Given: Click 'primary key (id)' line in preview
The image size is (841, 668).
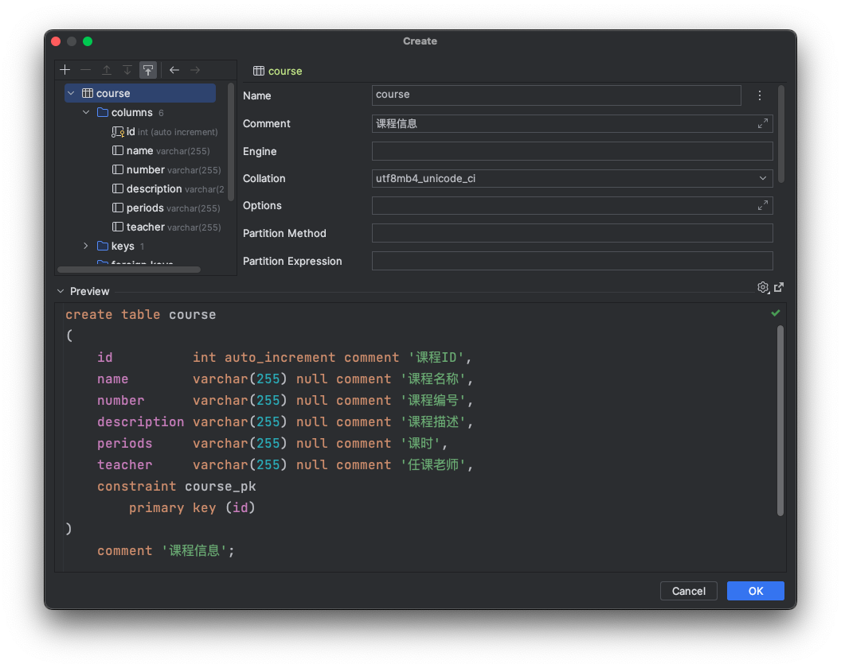Looking at the screenshot, I should (x=192, y=508).
